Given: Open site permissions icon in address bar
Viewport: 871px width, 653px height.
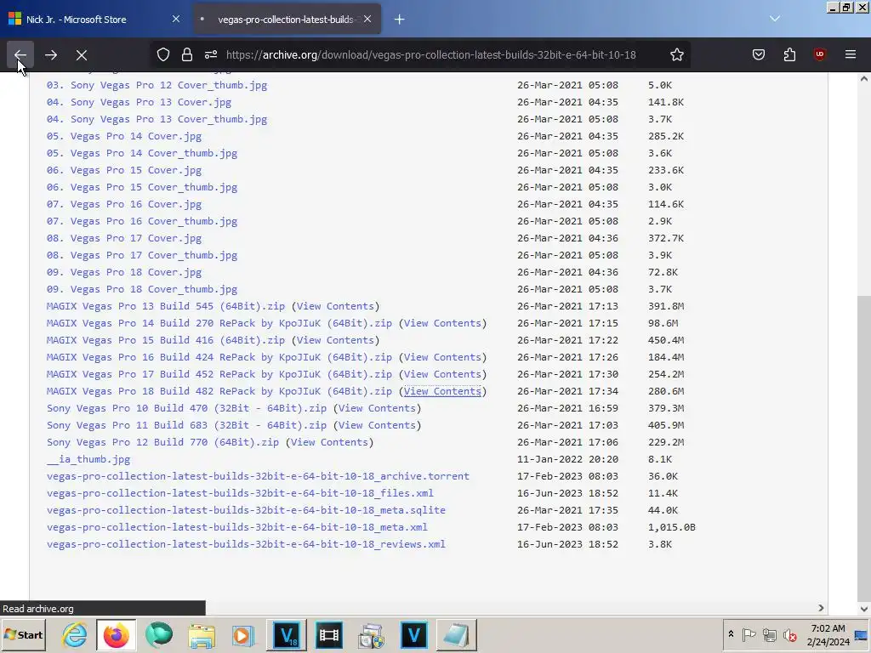Looking at the screenshot, I should coord(211,54).
